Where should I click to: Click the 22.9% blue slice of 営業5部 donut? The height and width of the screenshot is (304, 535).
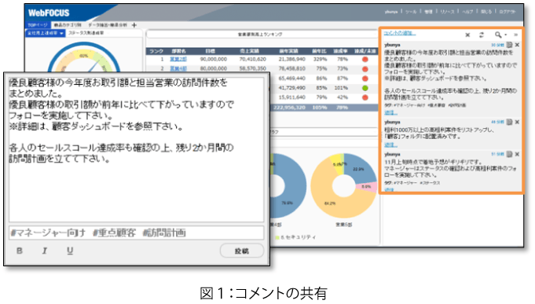pos(359,168)
